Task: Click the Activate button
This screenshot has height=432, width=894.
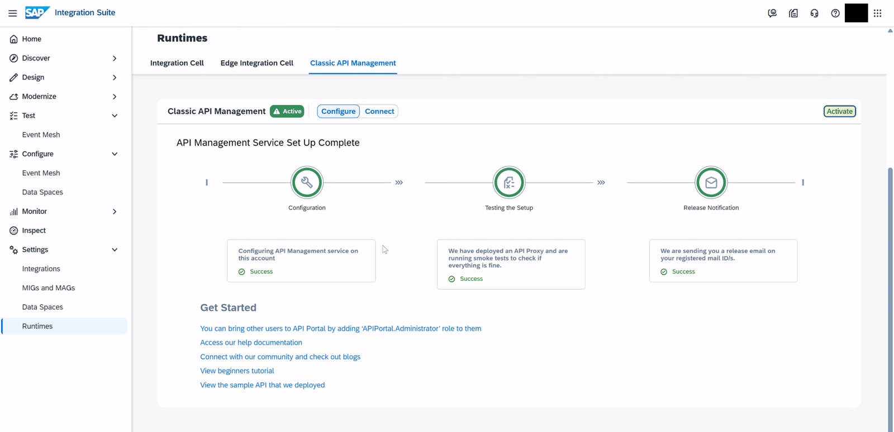Action: 840,111
